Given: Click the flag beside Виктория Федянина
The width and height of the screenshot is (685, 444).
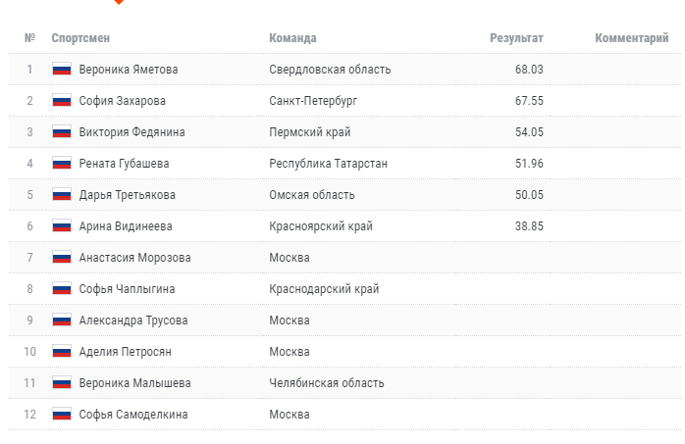Looking at the screenshot, I should coord(62,132).
